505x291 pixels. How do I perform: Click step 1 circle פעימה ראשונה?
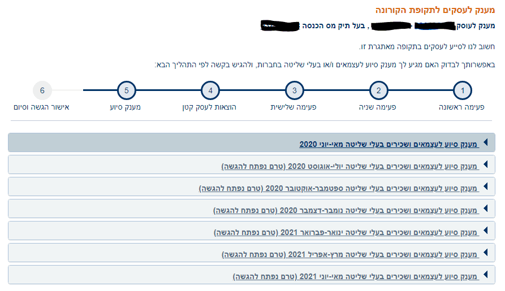[x=463, y=90]
